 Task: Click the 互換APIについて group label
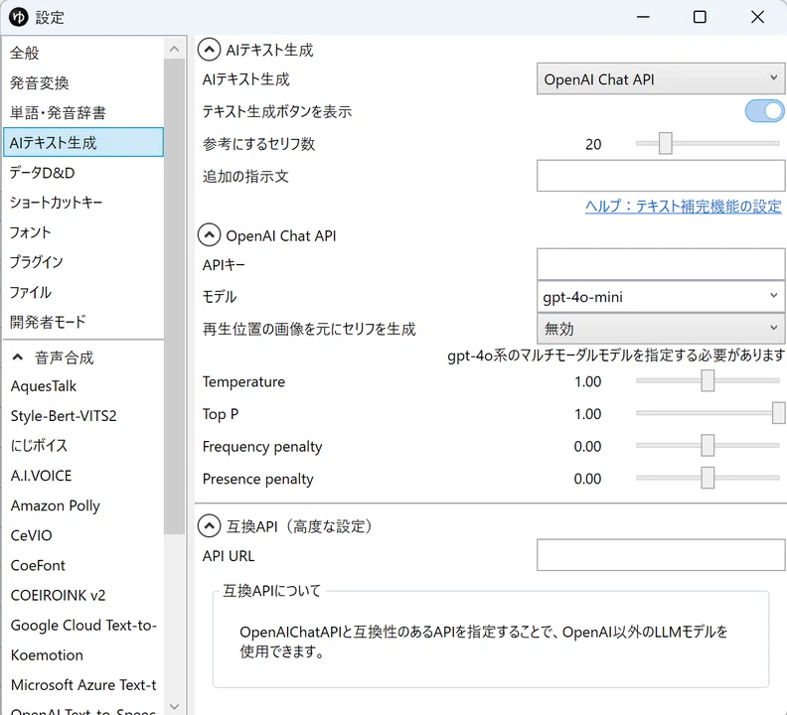click(x=271, y=591)
